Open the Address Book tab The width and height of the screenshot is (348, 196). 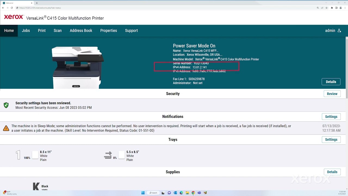[x=81, y=30]
